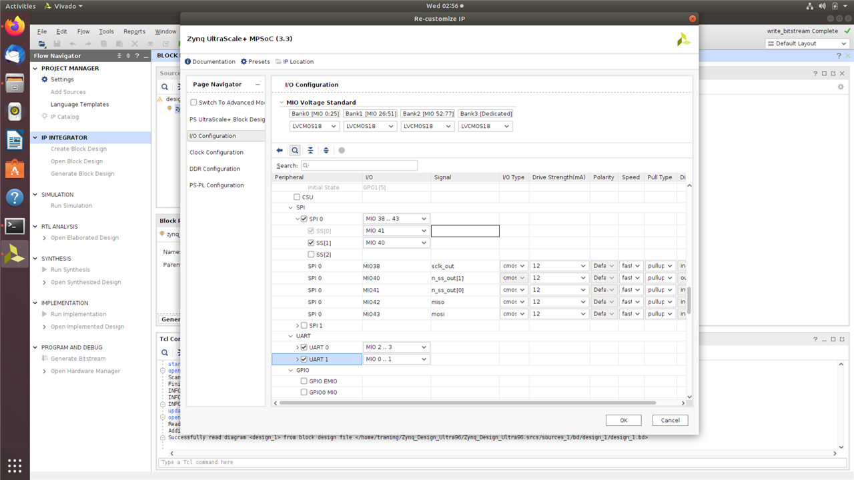Screen dimensions: 854x480
Task: Check the GPIO EMIO checkbox
Action: [x=304, y=381]
